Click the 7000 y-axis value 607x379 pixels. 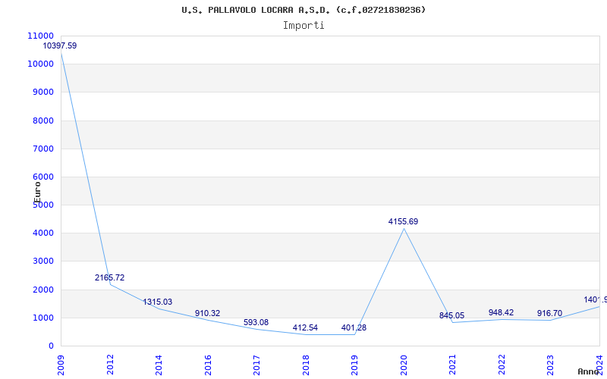coord(42,149)
